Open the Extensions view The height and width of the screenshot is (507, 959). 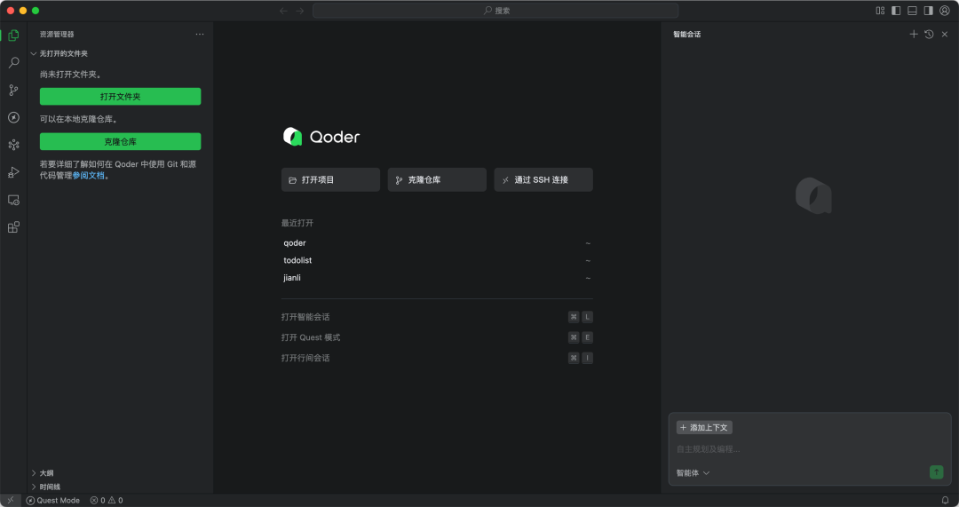coord(13,227)
